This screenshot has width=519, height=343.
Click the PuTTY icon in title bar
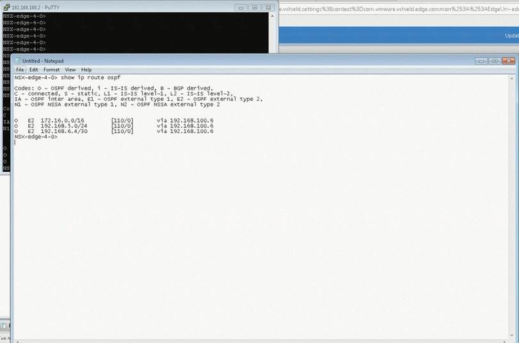(7, 7)
